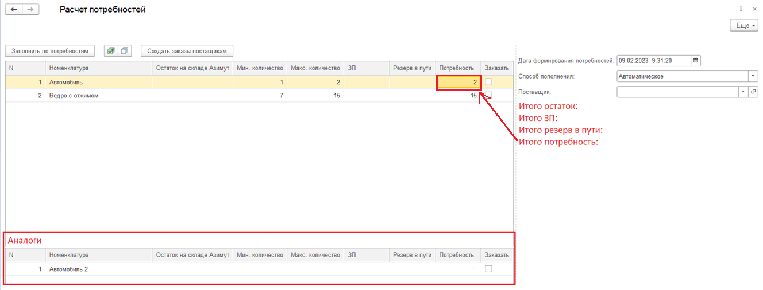The width and height of the screenshot is (763, 290).
Task: Open the calendar date picker
Action: [x=696, y=60]
